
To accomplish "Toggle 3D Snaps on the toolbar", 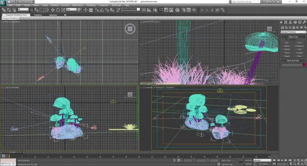I will click(97, 10).
